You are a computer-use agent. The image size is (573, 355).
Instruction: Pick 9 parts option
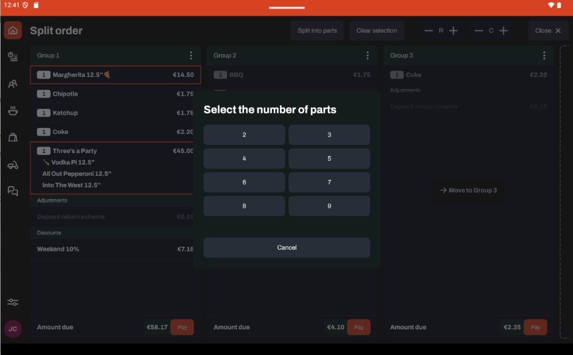coord(329,206)
